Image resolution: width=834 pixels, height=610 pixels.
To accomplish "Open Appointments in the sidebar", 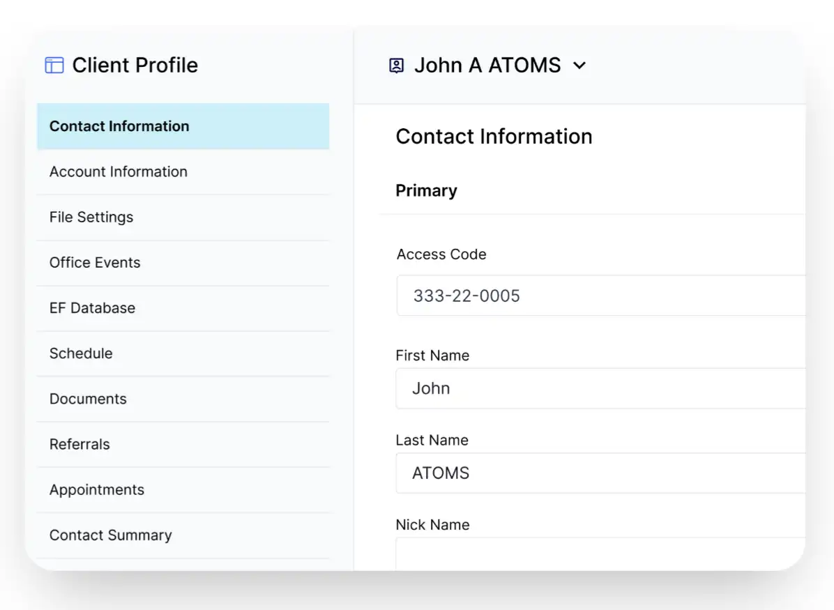I will pos(183,490).
